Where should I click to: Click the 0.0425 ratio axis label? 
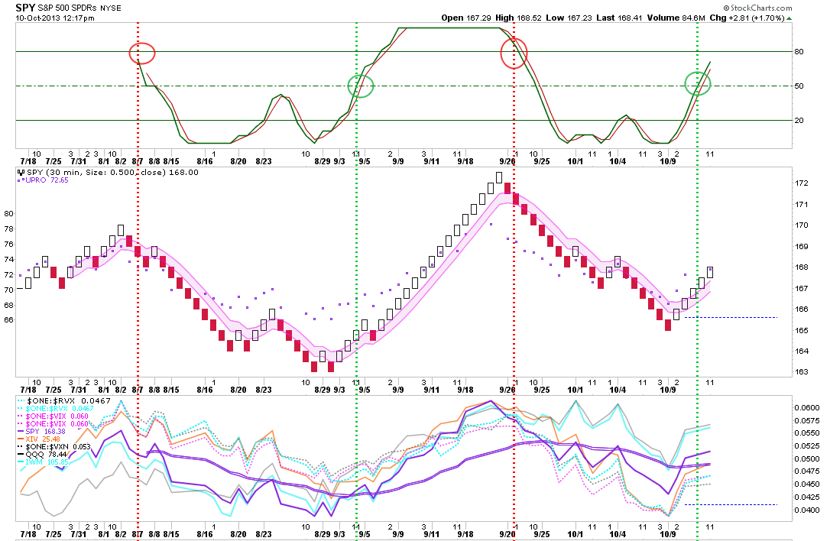[x=807, y=497]
